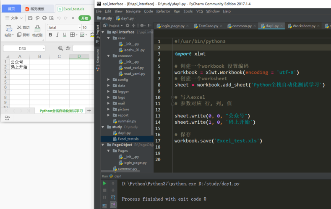The width and height of the screenshot is (331, 209).
Task: Collapse the case folder
Action: [109, 38]
